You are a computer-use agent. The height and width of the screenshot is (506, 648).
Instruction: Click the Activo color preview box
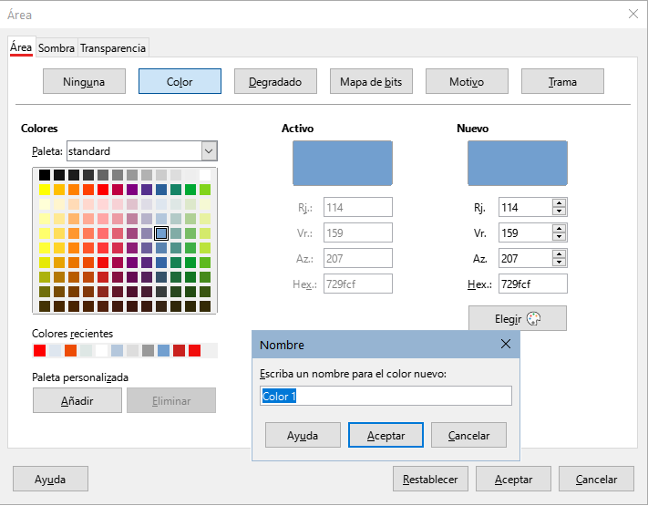(x=343, y=163)
